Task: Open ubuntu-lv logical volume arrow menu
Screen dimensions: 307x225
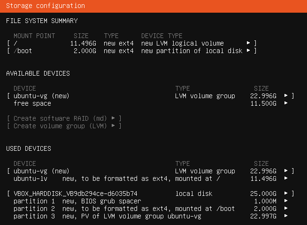Action: tap(286, 178)
